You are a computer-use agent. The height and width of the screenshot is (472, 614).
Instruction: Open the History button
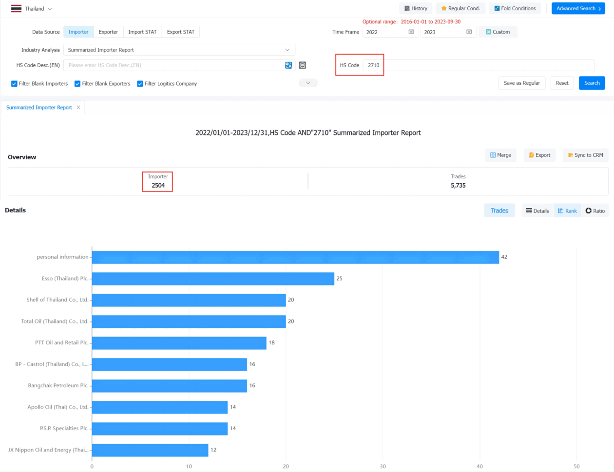click(x=416, y=8)
